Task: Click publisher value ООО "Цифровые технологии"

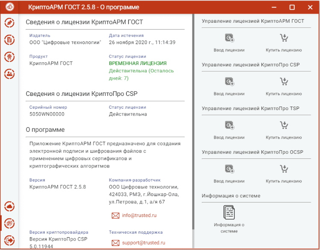Action: coord(65,42)
